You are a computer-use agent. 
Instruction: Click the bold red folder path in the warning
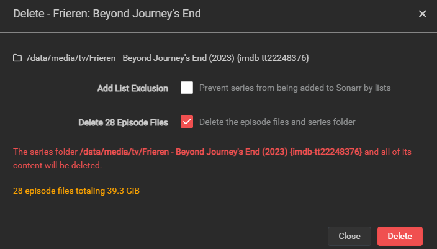[x=221, y=152]
